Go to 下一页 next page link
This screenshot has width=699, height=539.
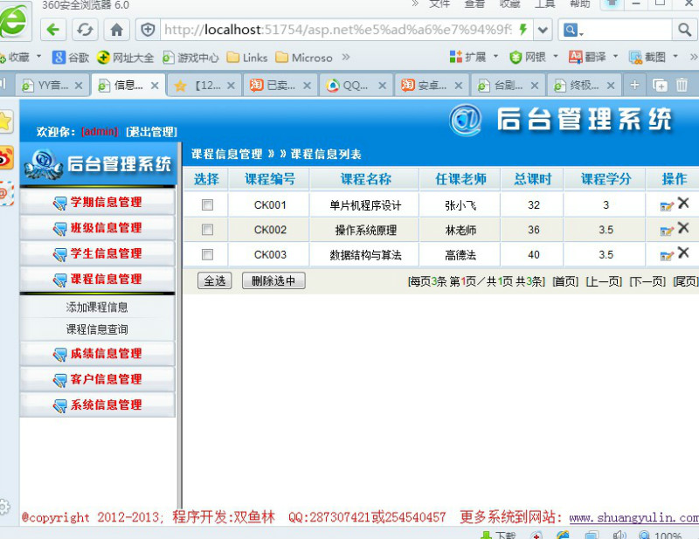[x=647, y=281]
